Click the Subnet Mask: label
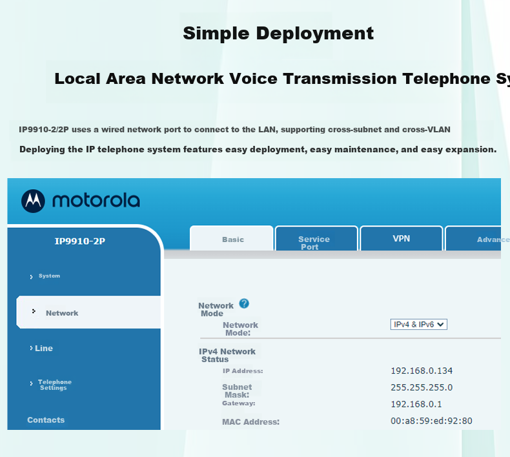This screenshot has height=457, width=510. [237, 391]
